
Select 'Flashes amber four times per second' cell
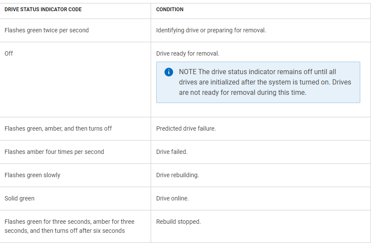[54, 152]
